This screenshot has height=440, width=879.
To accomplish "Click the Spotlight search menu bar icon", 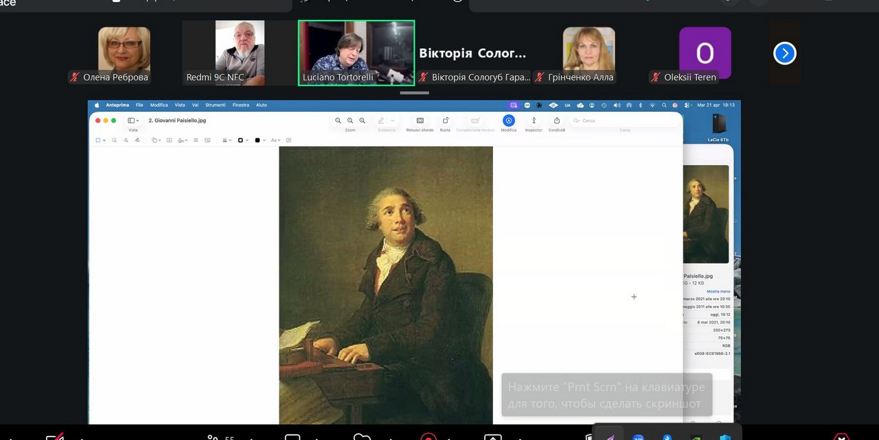I will (664, 106).
